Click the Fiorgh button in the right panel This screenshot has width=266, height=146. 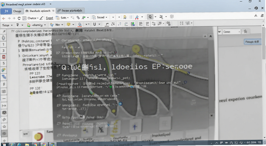click(x=252, y=42)
